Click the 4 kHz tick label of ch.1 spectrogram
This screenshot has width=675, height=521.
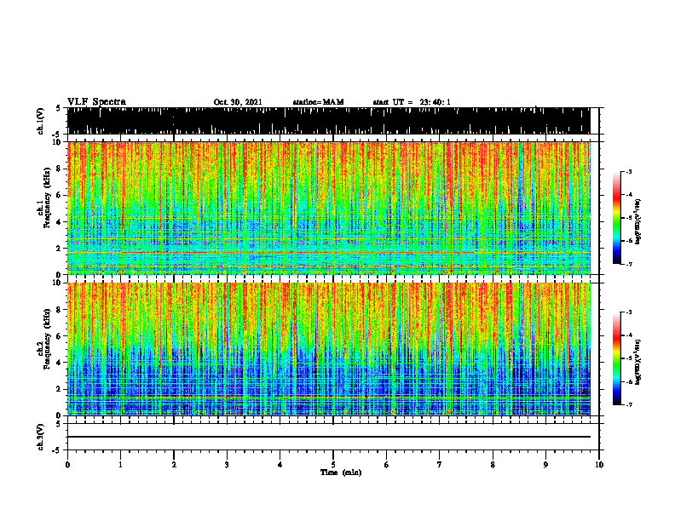coord(60,222)
